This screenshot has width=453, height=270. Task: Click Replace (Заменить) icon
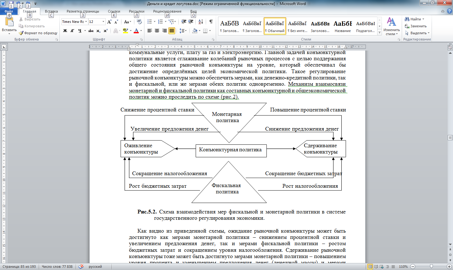(x=407, y=26)
